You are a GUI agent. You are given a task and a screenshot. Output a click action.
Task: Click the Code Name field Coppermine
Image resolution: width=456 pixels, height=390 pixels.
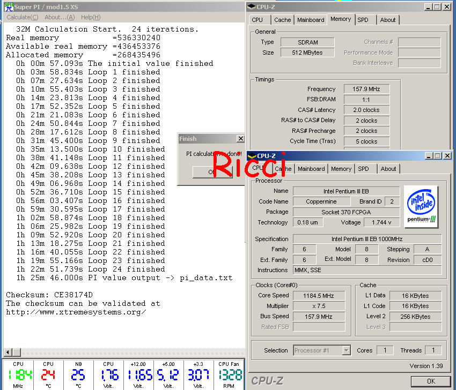coord(321,201)
